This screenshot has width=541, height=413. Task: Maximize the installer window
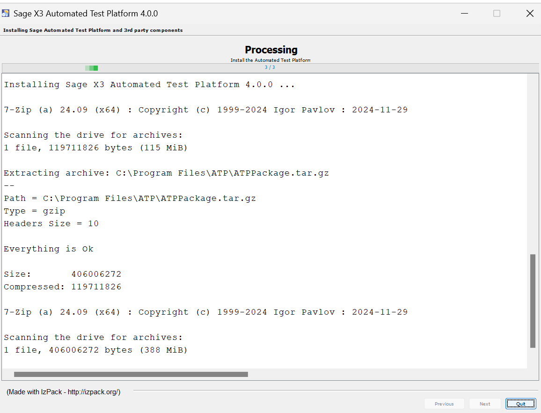pos(497,14)
